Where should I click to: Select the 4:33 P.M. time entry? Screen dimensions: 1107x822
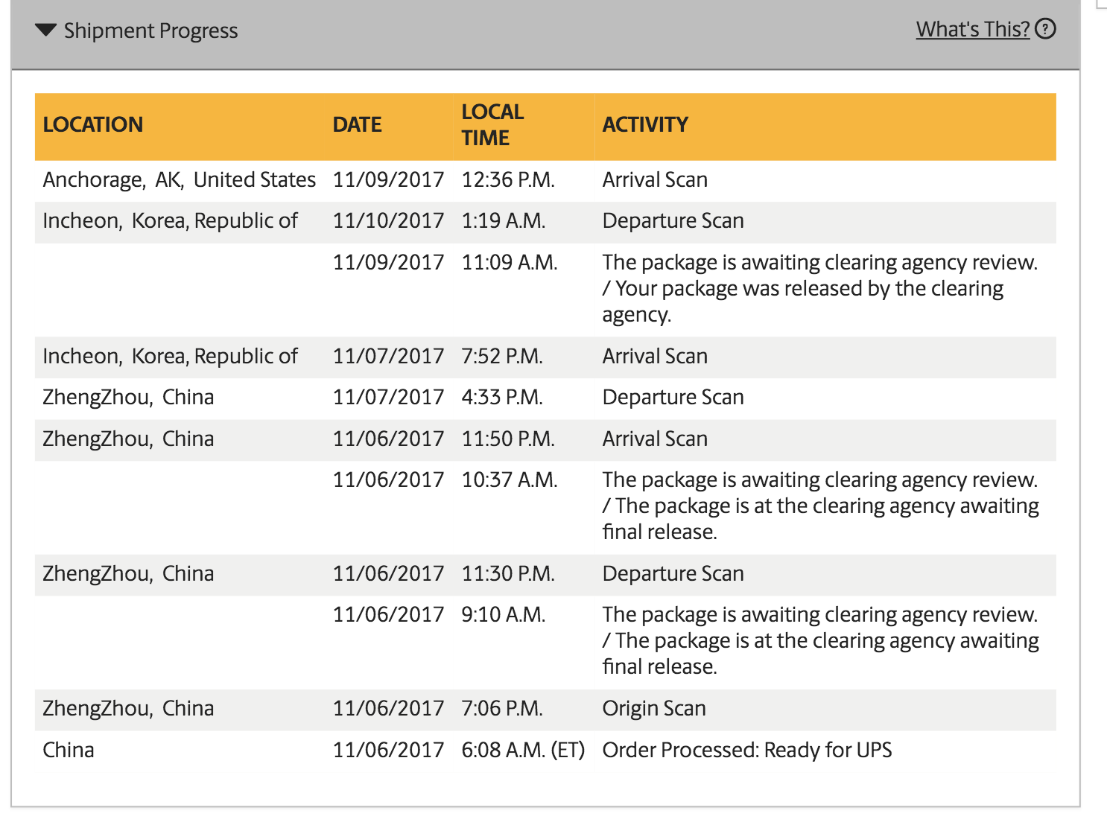click(x=502, y=397)
